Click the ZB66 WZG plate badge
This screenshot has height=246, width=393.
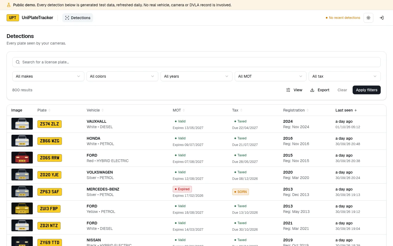(50, 141)
